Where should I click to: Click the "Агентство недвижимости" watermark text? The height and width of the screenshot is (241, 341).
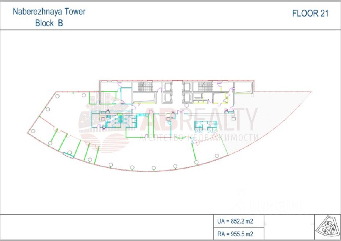198,138
